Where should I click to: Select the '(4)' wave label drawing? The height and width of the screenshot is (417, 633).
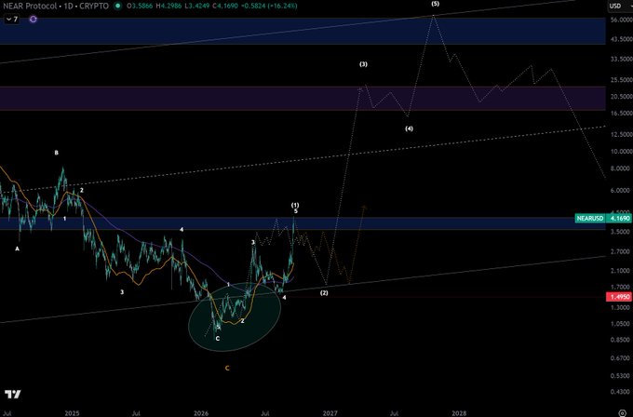click(409, 128)
